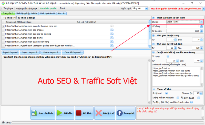Click Sub Link Đến value 120 field
The image size is (205, 125).
(x=197, y=48)
